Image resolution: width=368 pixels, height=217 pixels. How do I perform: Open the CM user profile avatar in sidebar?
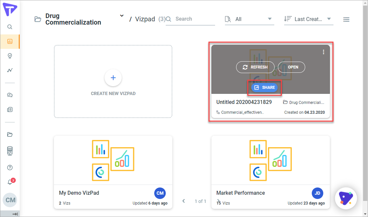pyautogui.click(x=10, y=200)
